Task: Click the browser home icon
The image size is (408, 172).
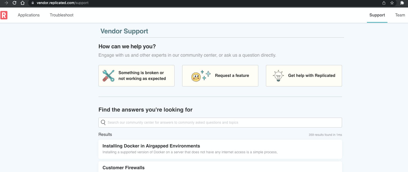Action: [23, 3]
